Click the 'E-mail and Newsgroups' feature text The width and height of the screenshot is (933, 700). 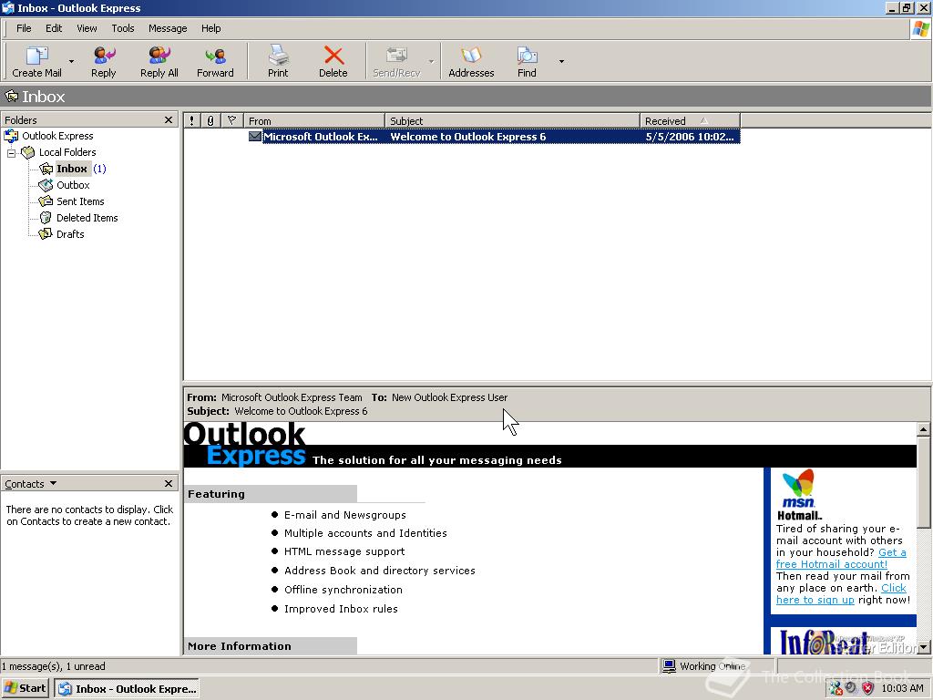345,515
